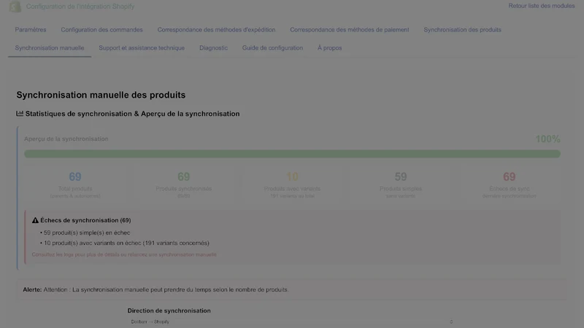This screenshot has width=584, height=328.
Task: Click the statistics chart icon beside heading
Action: point(20,114)
